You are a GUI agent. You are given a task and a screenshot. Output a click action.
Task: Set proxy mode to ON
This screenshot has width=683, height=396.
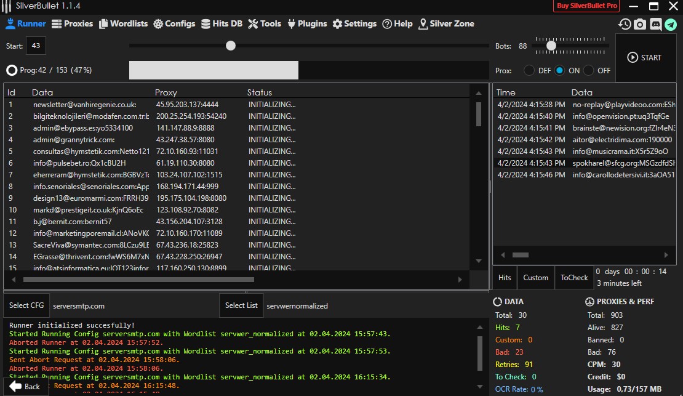(560, 71)
